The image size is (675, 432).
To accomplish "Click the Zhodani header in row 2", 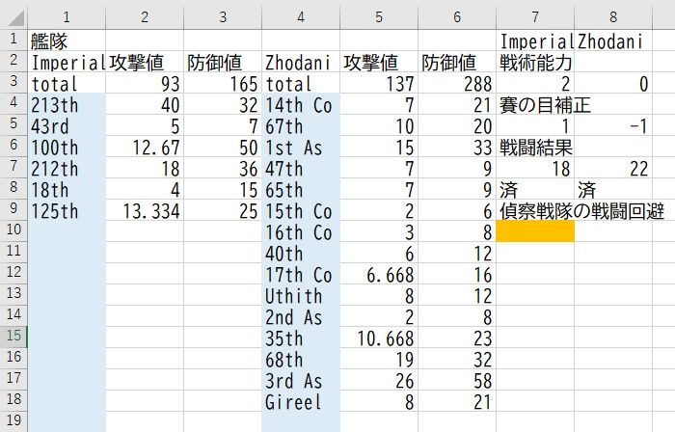I will [301, 62].
